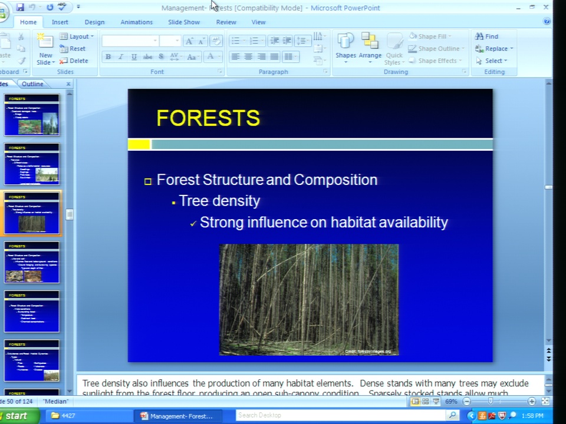Open the Layout dropdown
The width and height of the screenshot is (566, 424).
click(x=77, y=37)
